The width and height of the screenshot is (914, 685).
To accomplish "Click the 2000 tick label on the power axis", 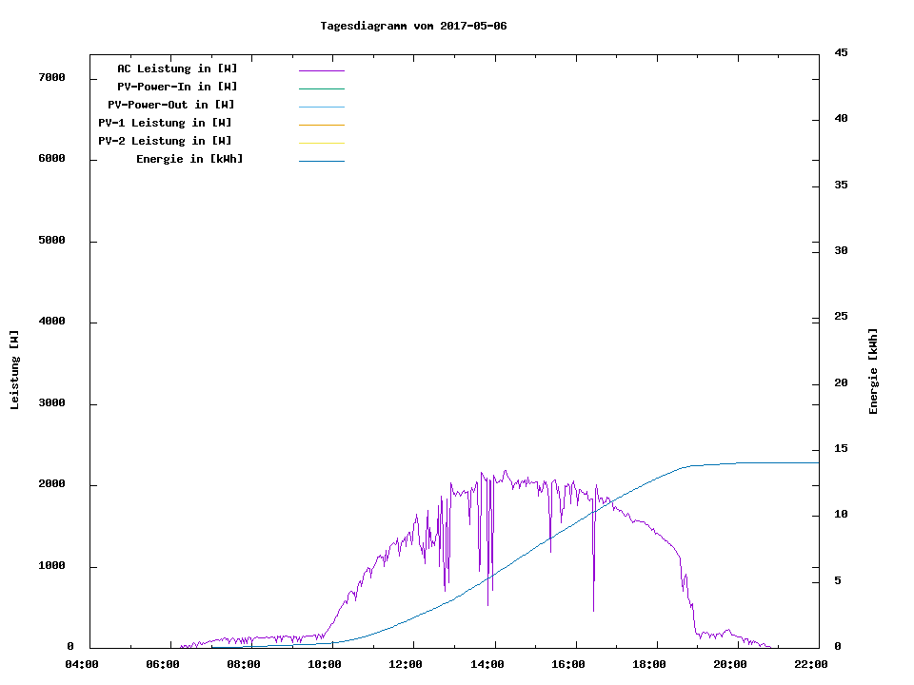I will coord(51,484).
